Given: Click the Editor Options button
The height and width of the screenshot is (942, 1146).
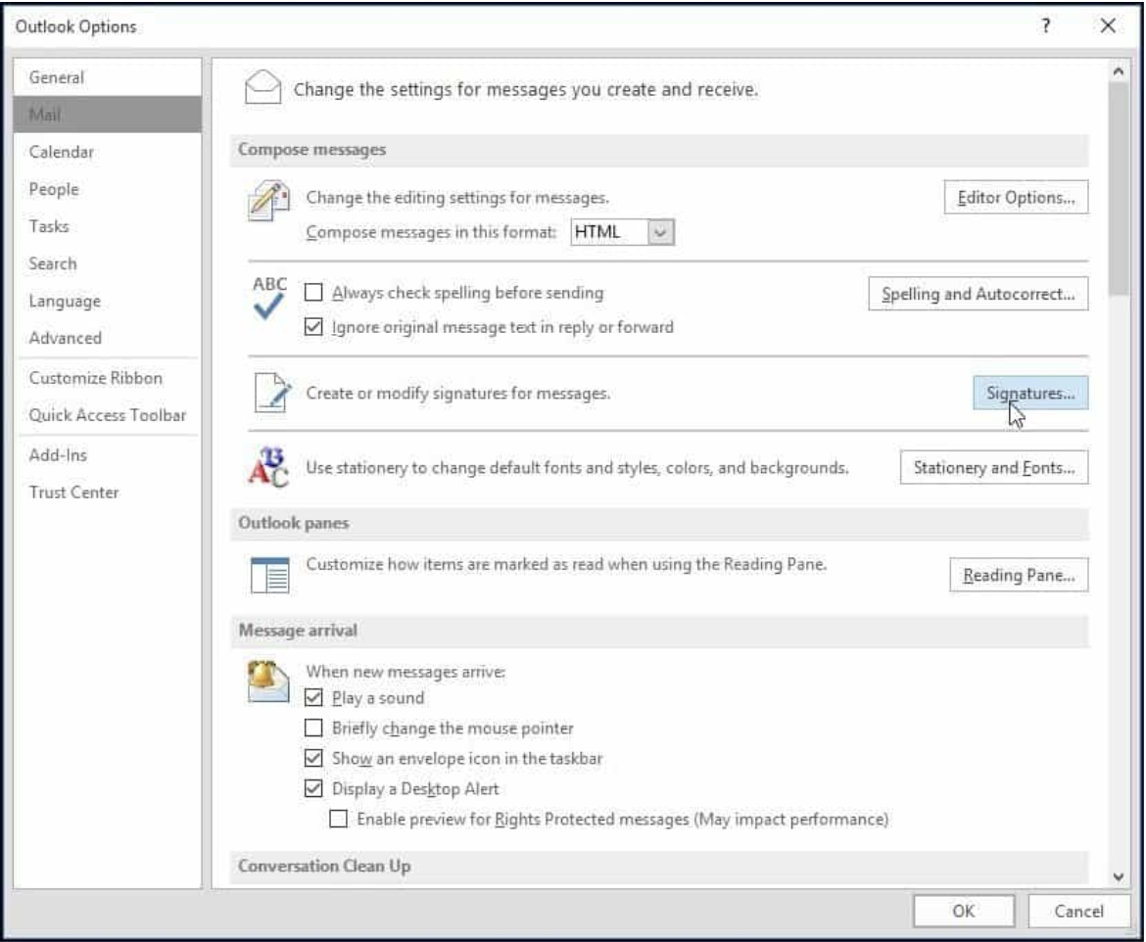Looking at the screenshot, I should [1016, 197].
